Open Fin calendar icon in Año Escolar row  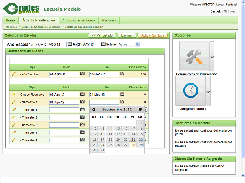122,74
